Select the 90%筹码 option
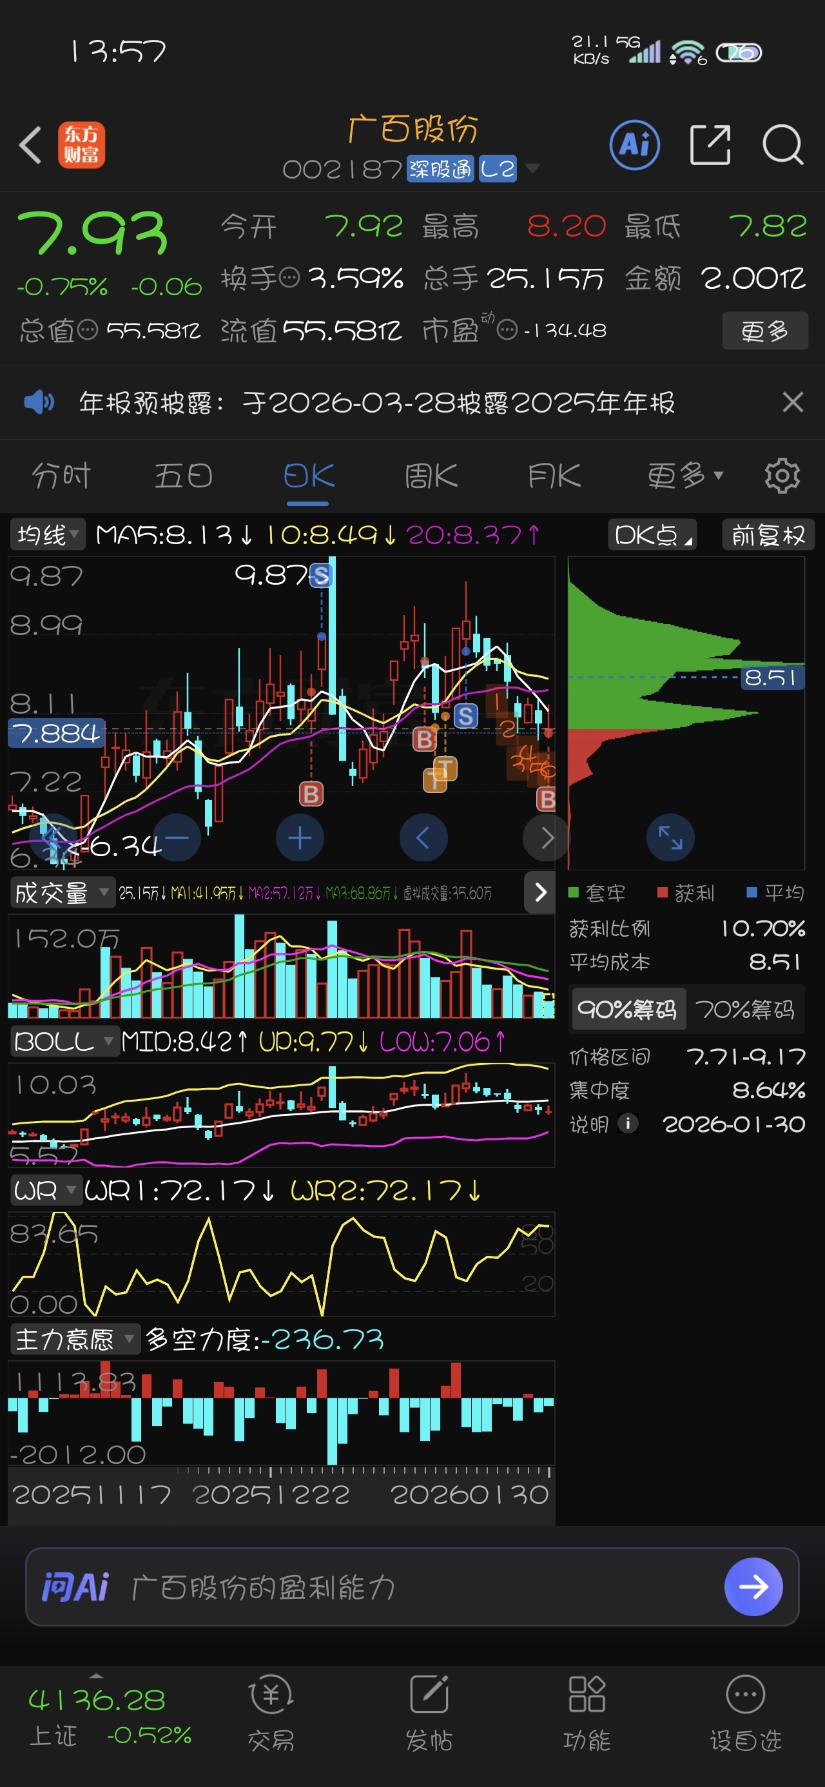The height and width of the screenshot is (1787, 825). pos(628,1009)
